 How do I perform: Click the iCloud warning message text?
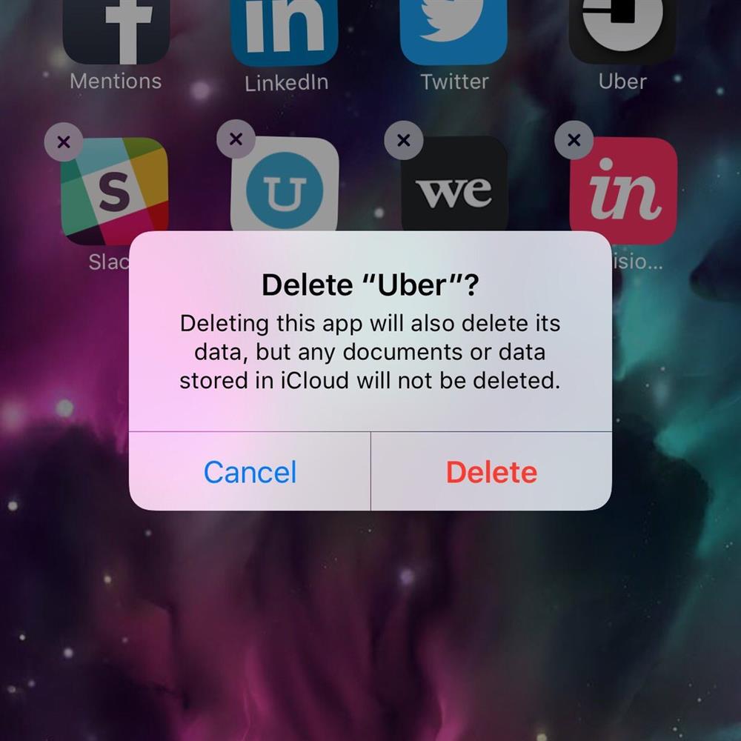[x=370, y=351]
